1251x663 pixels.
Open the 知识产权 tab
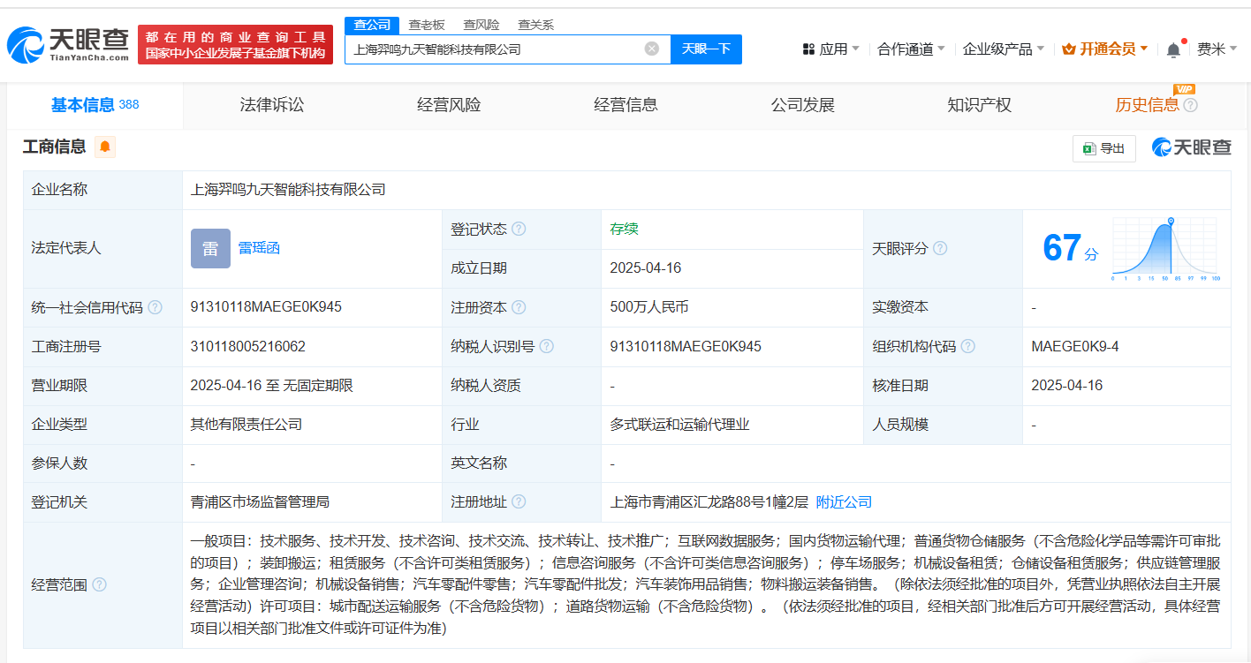(979, 105)
